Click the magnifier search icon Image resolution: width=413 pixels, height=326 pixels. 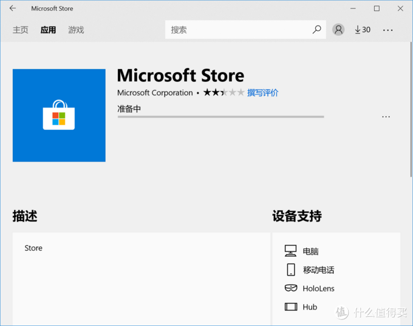[316, 30]
